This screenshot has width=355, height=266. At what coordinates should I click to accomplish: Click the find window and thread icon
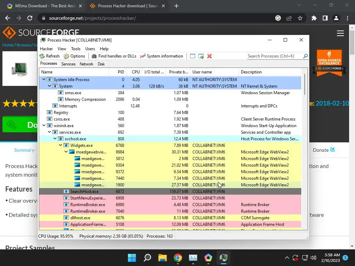pyautogui.click(x=201, y=56)
